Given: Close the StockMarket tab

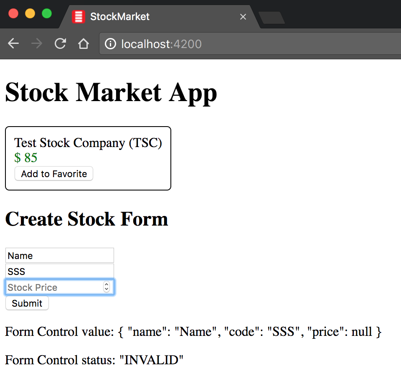Looking at the screenshot, I should coord(243,17).
